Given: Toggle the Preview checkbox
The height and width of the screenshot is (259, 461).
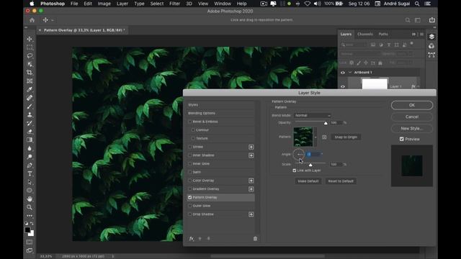Looking at the screenshot, I should [x=402, y=139].
